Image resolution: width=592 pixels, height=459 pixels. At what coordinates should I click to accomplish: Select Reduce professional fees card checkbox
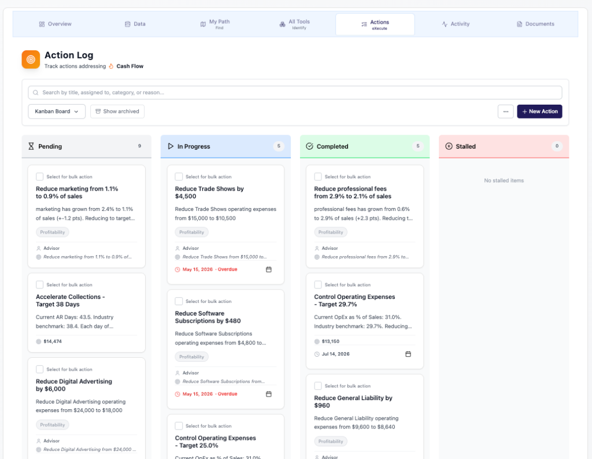[x=318, y=177]
